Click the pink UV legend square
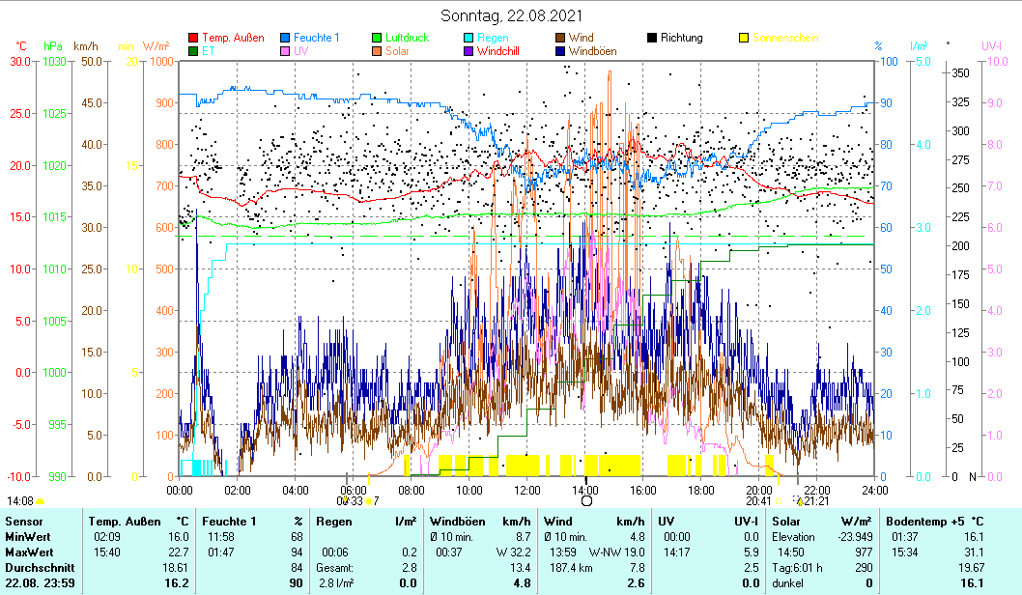 pyautogui.click(x=285, y=51)
